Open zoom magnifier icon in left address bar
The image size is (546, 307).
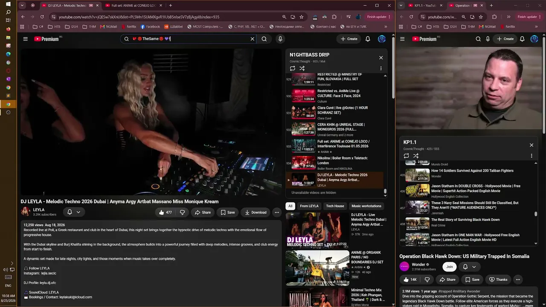pos(284,17)
